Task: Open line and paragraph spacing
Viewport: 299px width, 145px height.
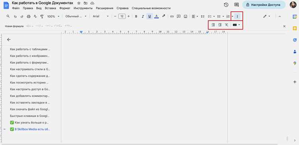Action: tap(203, 17)
